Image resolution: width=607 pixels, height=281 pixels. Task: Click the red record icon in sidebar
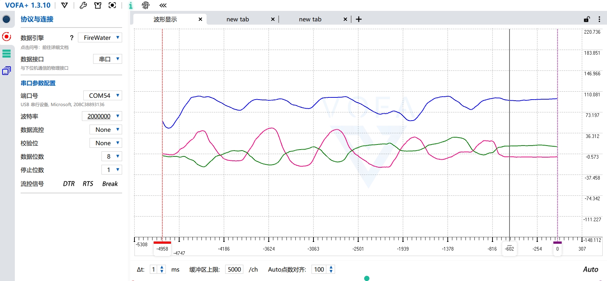[7, 37]
